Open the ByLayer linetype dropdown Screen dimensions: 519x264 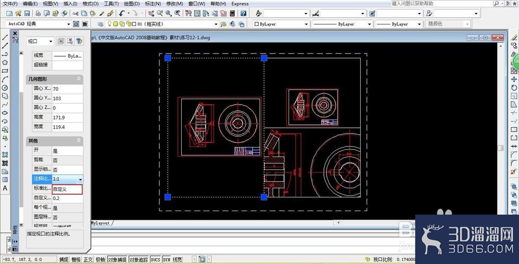(369, 24)
